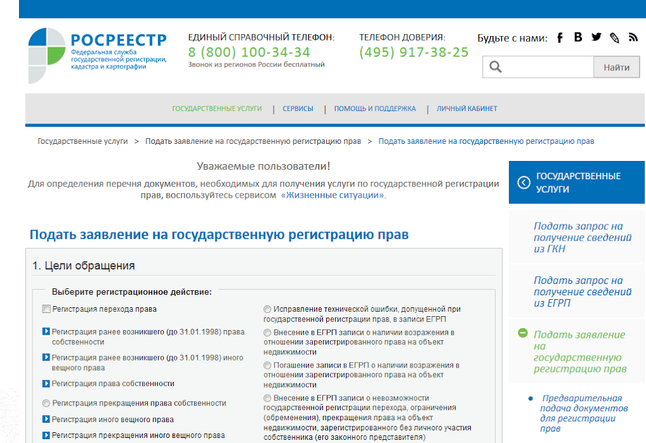Expand Регистрация прекращения иного вещного права
The image size is (646, 443).
click(x=46, y=435)
